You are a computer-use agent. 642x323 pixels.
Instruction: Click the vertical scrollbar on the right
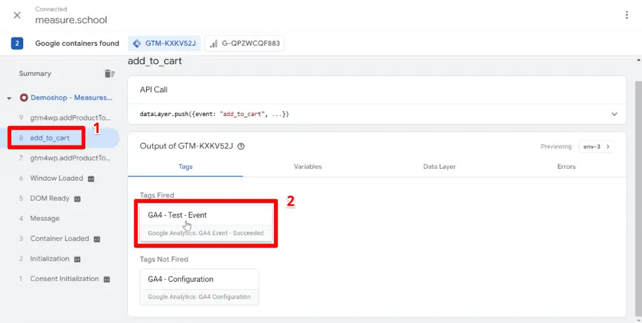click(x=638, y=188)
